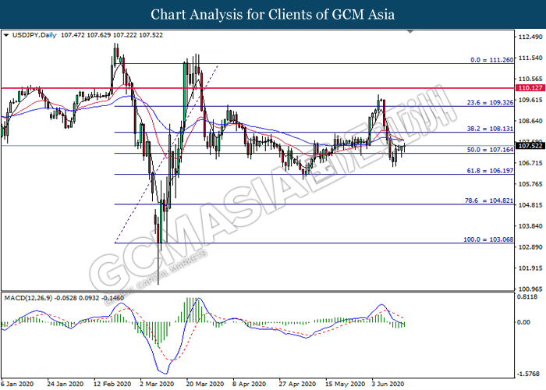The width and height of the screenshot is (546, 390).
Task: Select the 78.6 = 104.821 Fibonacci label
Action: 489,200
